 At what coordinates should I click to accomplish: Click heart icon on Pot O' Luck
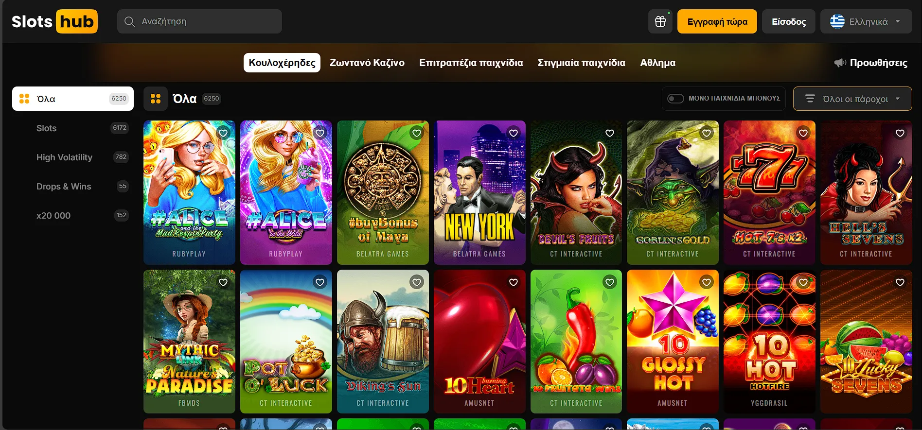(x=319, y=282)
